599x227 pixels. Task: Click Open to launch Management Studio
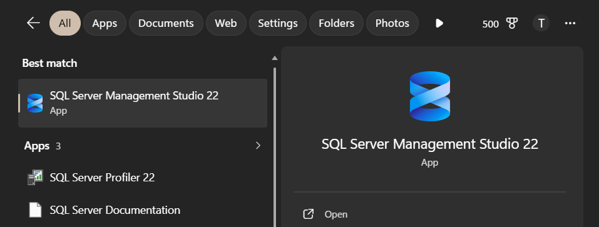[335, 214]
